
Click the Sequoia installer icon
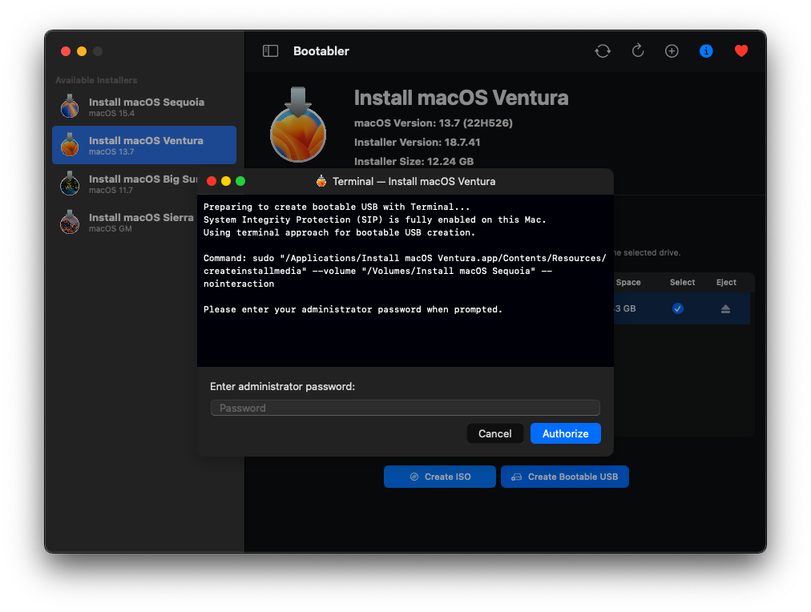[70, 106]
